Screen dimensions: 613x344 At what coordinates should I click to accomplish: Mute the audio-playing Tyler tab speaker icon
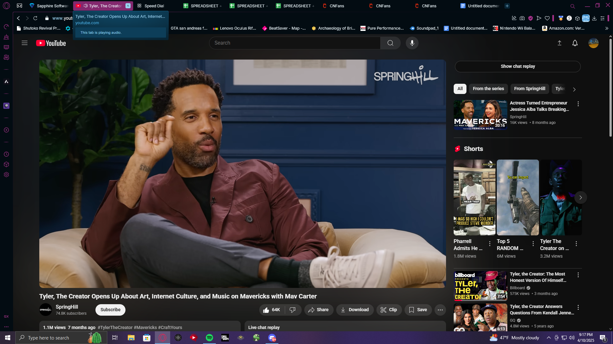click(x=86, y=6)
